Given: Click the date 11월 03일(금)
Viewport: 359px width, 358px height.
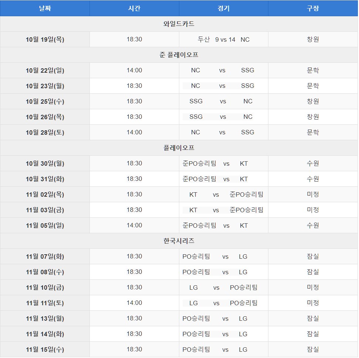Looking at the screenshot, I should coord(45,210).
